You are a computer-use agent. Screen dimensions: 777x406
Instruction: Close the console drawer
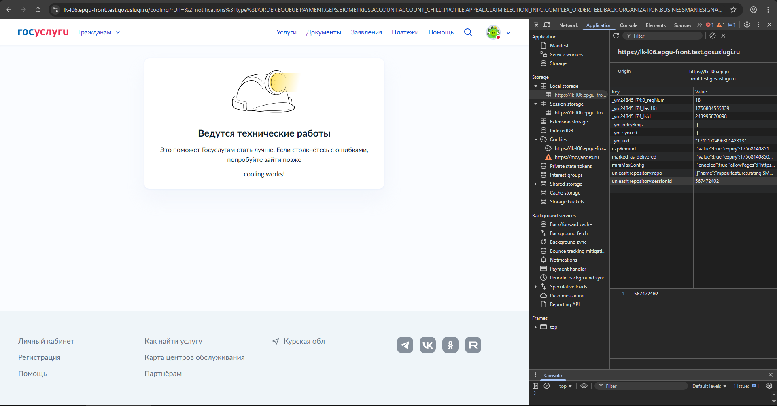click(771, 375)
